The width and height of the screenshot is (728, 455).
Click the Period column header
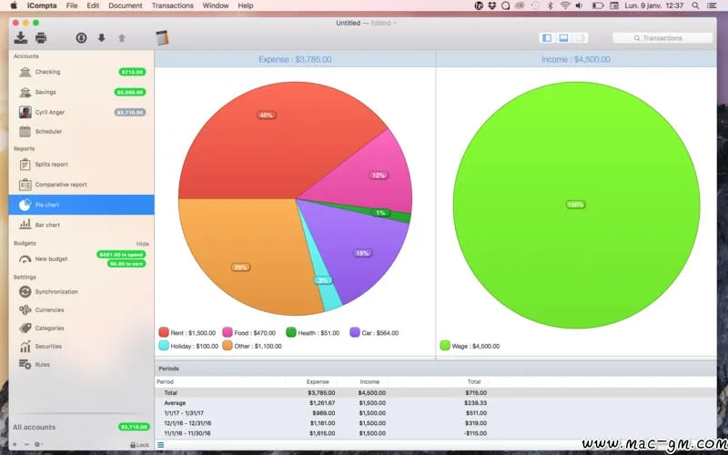point(165,381)
